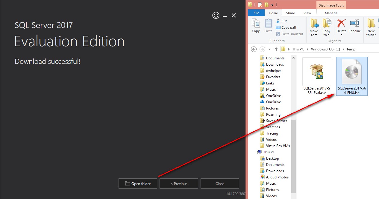Open the iCloud Photos item

point(274,177)
